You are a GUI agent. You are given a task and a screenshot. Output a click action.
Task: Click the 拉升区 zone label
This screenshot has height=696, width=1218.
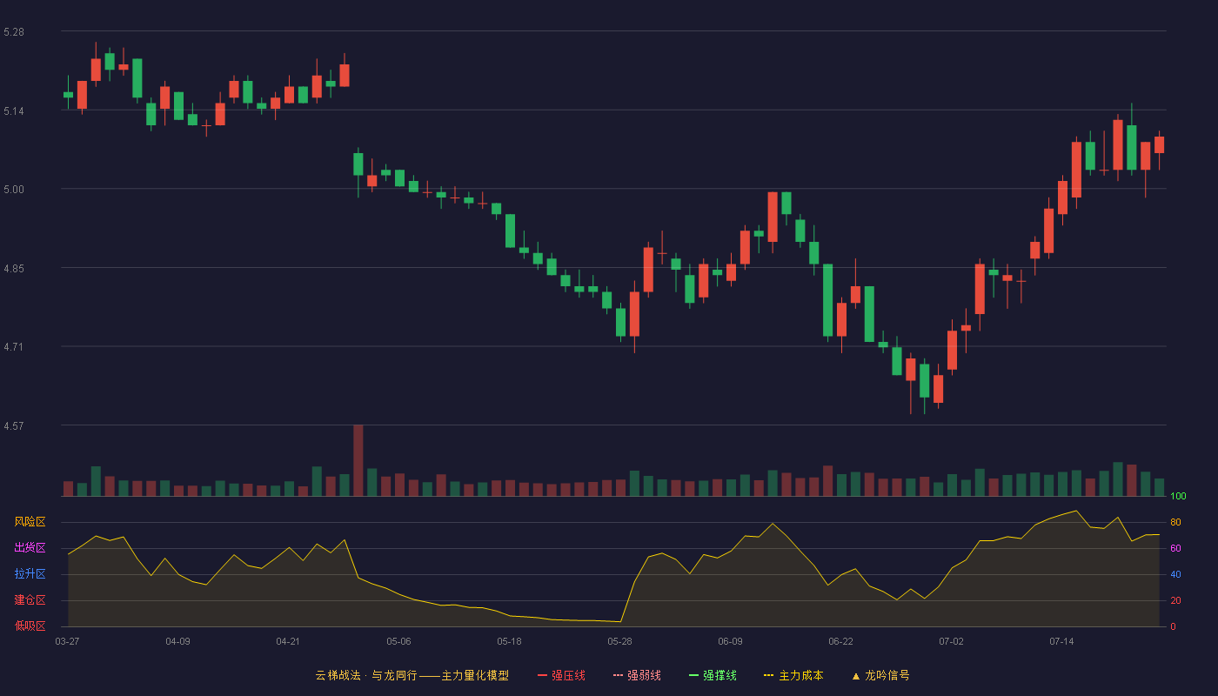30,574
